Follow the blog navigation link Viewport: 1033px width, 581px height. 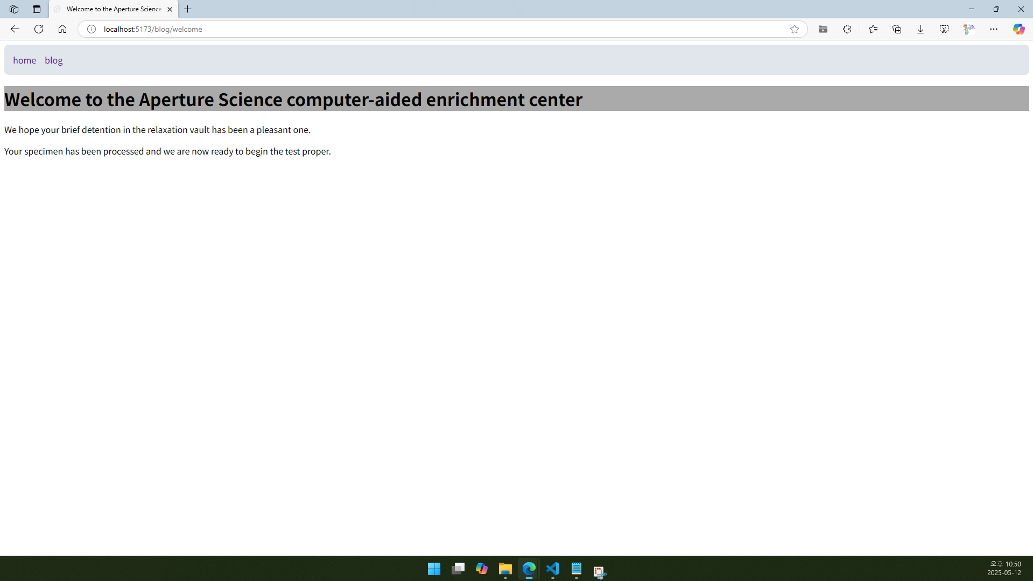pyautogui.click(x=53, y=60)
